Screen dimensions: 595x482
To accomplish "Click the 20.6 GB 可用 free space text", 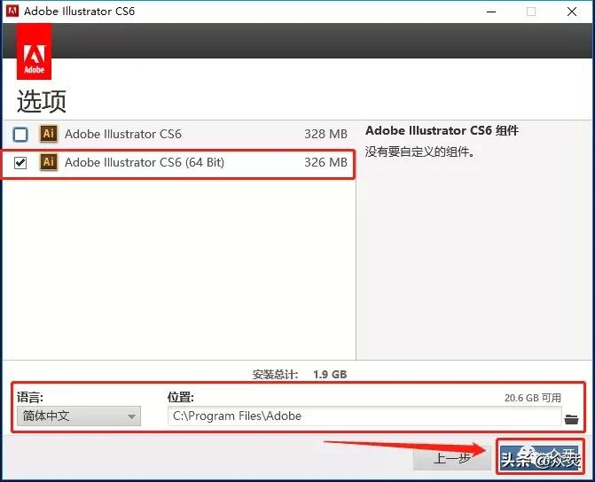I will coord(532,398).
